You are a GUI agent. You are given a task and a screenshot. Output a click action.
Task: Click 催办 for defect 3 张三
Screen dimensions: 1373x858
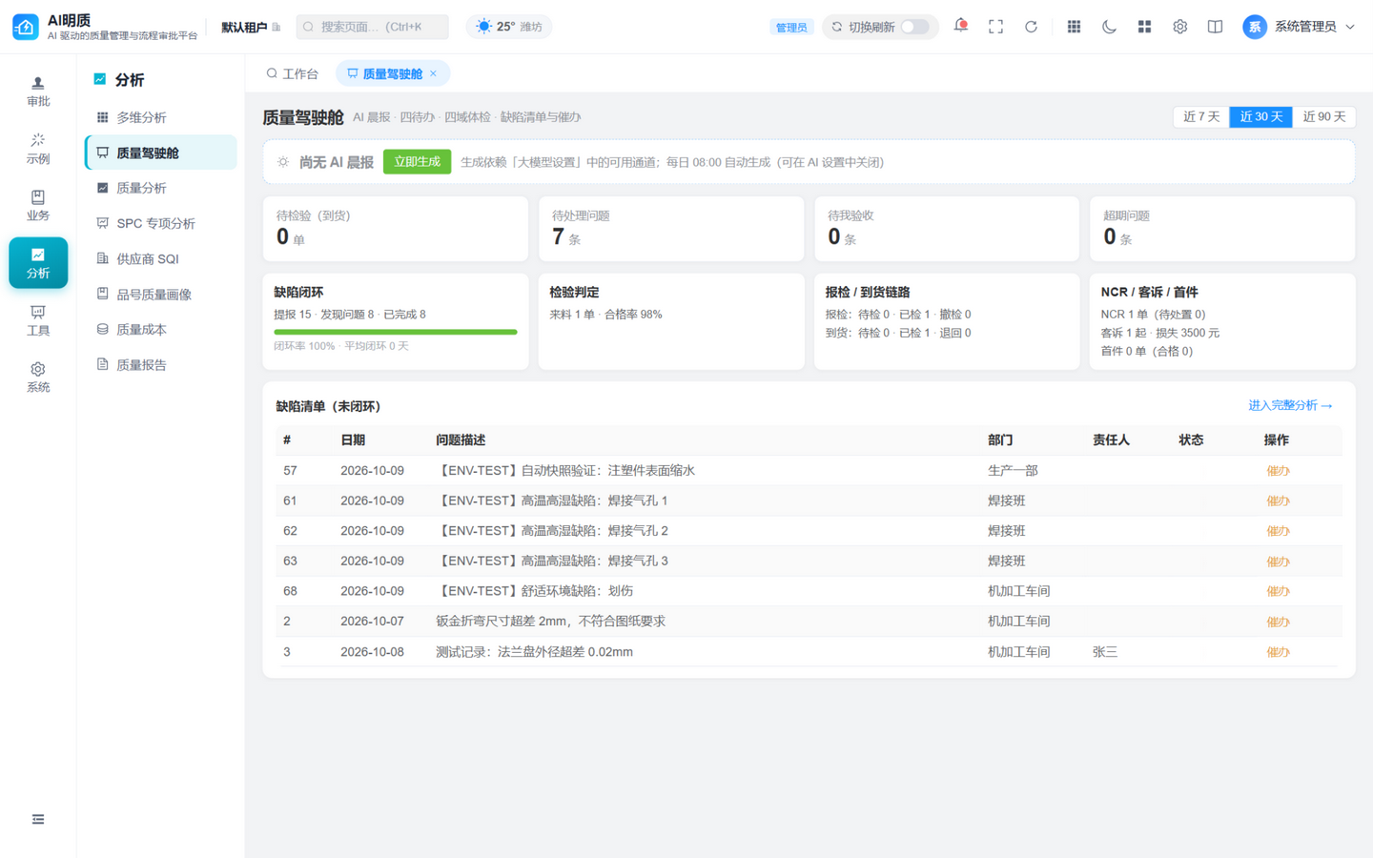(x=1278, y=652)
